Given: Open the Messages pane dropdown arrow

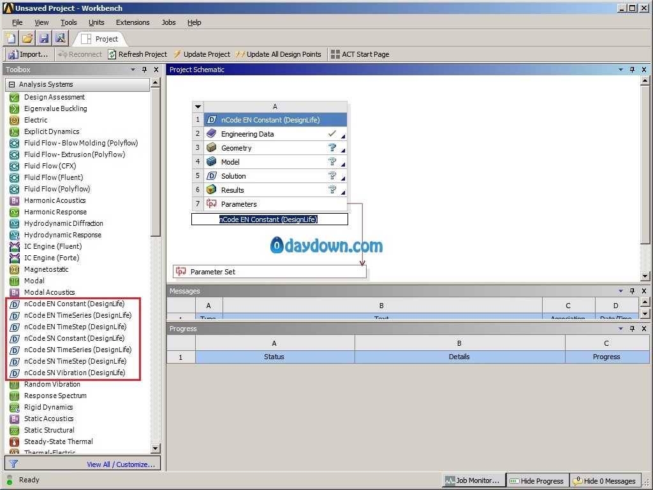Looking at the screenshot, I should point(620,291).
